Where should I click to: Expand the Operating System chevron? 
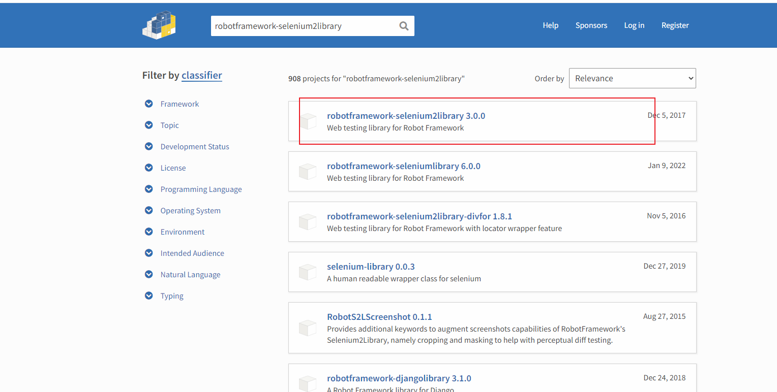(148, 210)
